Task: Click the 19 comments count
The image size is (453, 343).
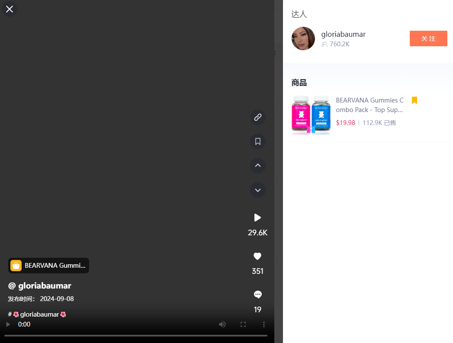Action: [257, 310]
